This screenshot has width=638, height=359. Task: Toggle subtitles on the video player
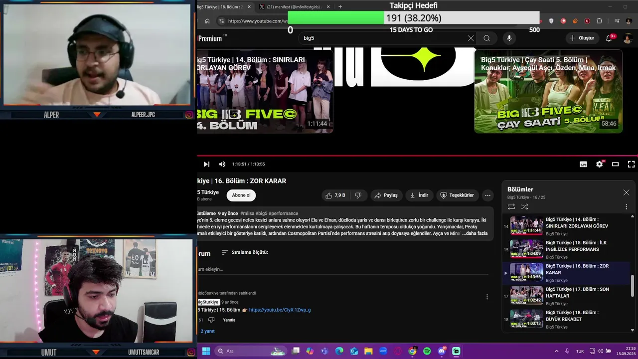583,164
